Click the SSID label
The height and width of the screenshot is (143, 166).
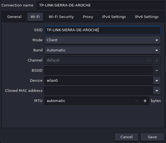click(38, 30)
